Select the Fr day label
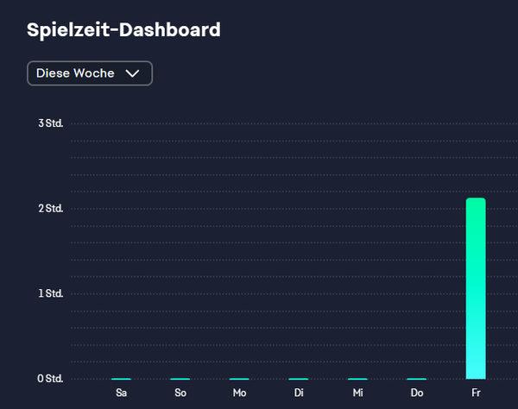 point(476,393)
